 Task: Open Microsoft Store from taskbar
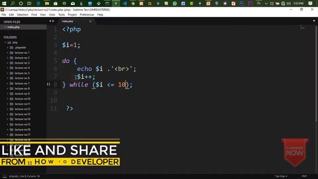click(55, 3)
